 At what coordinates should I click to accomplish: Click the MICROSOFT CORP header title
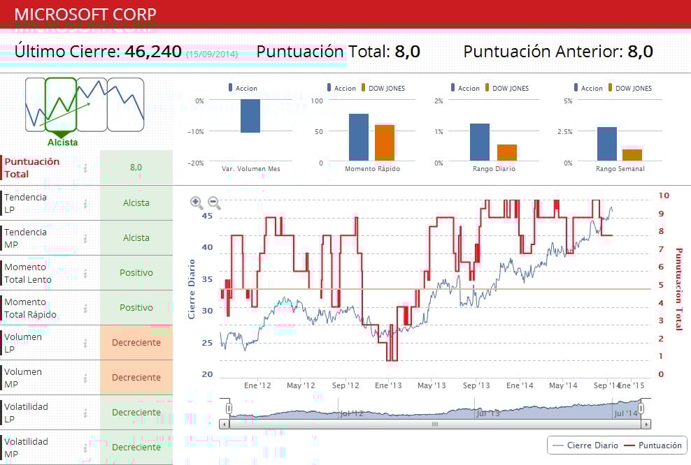click(85, 14)
